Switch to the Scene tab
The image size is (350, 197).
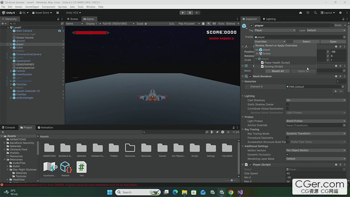point(73,19)
